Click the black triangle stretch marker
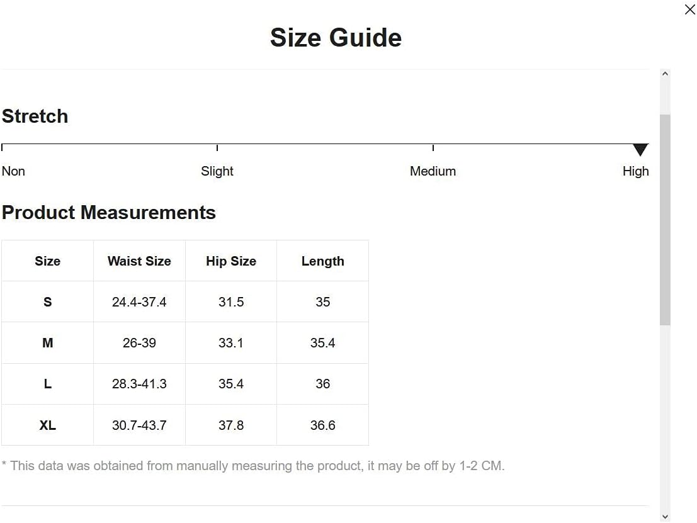Screen dimensions: 697x523 [640, 150]
